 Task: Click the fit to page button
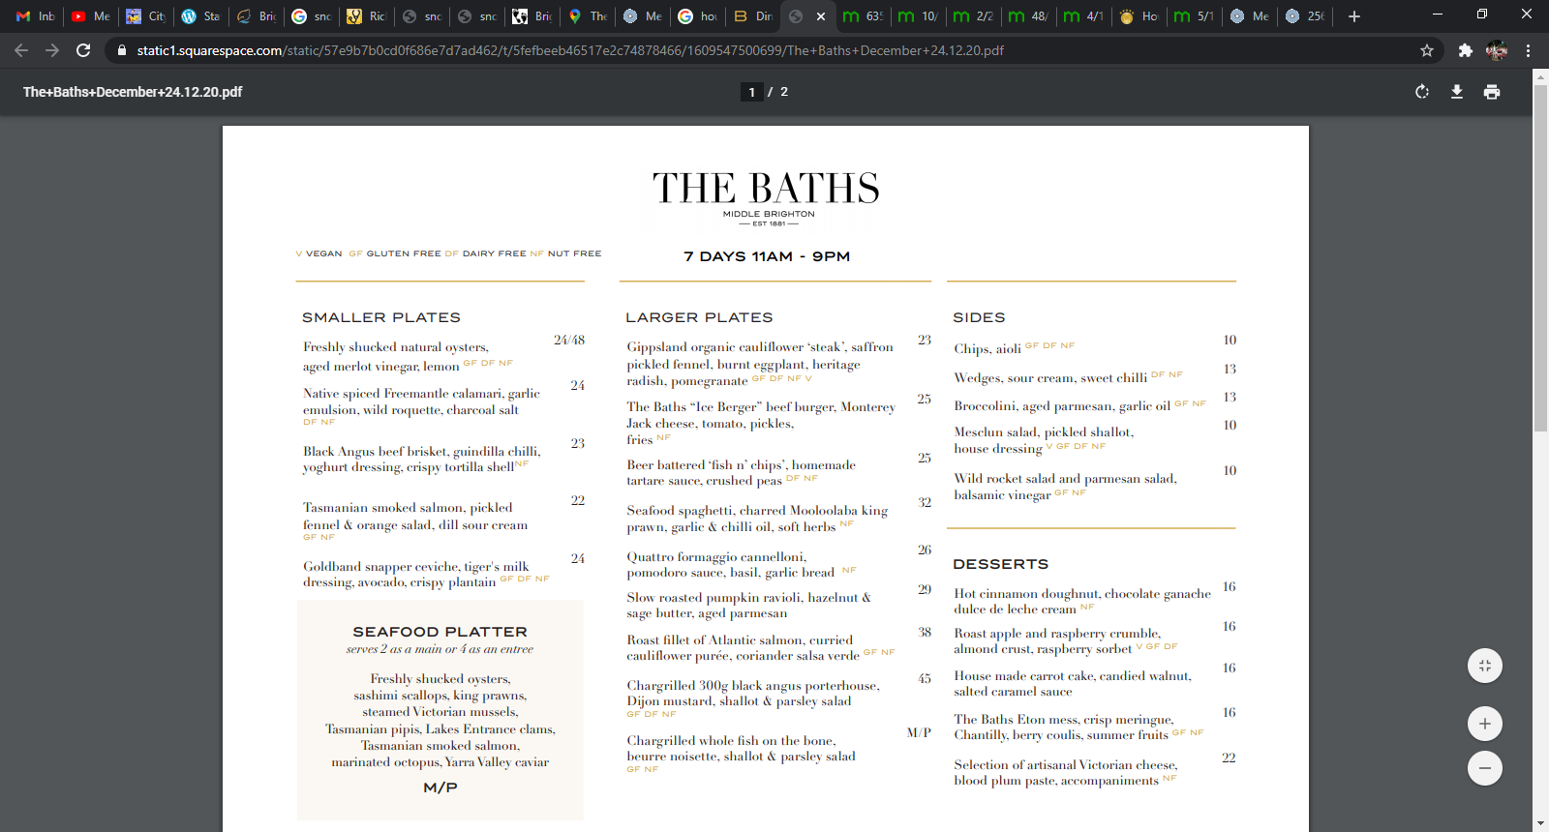coord(1484,665)
